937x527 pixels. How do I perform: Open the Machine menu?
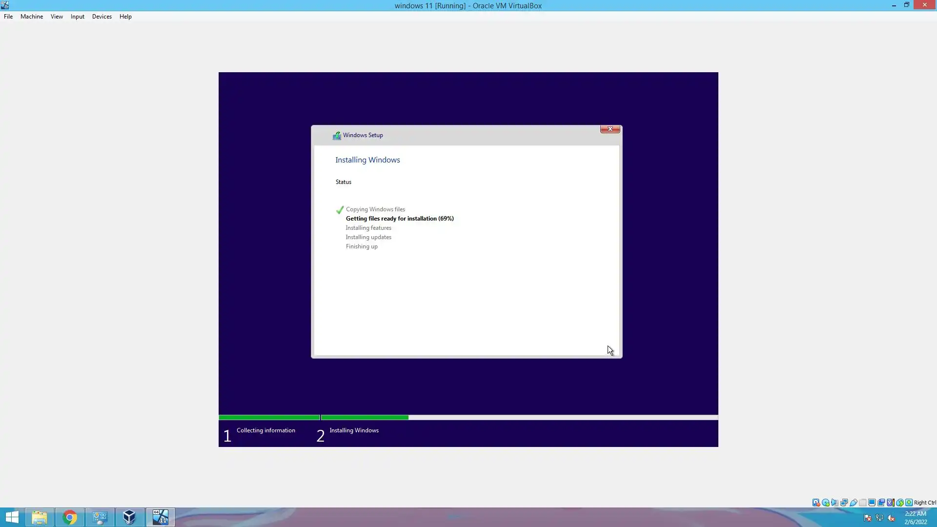click(32, 17)
